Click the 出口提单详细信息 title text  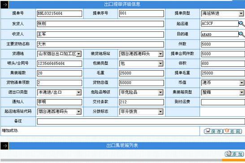122,4
